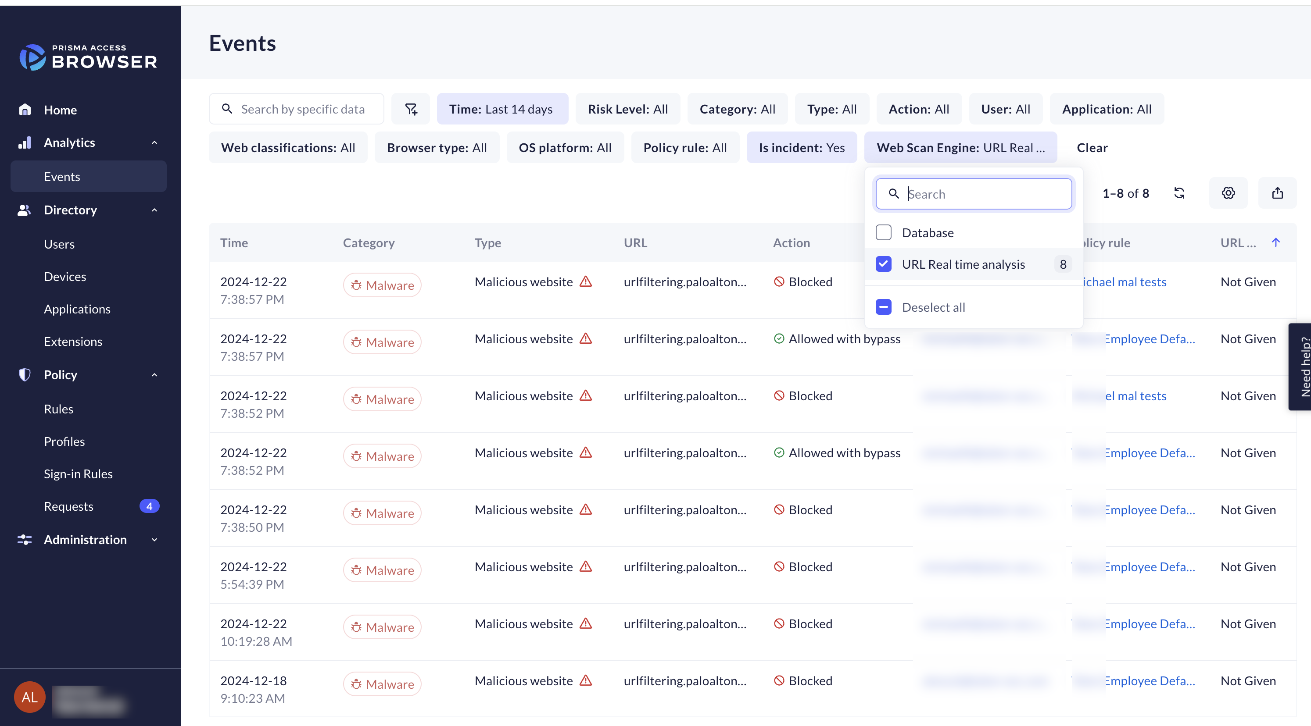1311x726 pixels.
Task: Click the AL user avatar
Action: tap(29, 697)
